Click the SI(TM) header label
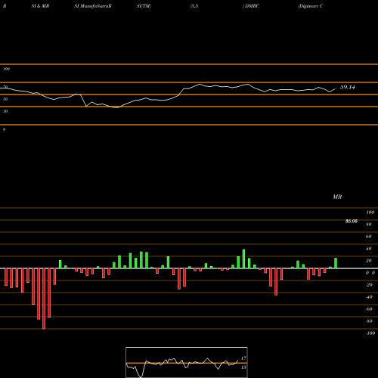This screenshot has width=378, height=378. point(144,6)
